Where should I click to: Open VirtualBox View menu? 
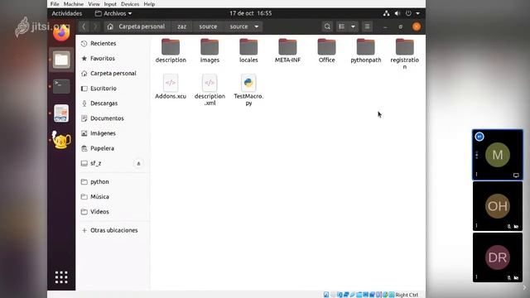(94, 4)
